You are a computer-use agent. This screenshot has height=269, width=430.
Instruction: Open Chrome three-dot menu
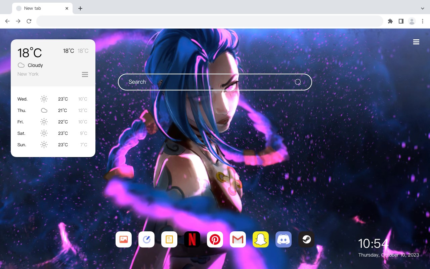(x=423, y=21)
